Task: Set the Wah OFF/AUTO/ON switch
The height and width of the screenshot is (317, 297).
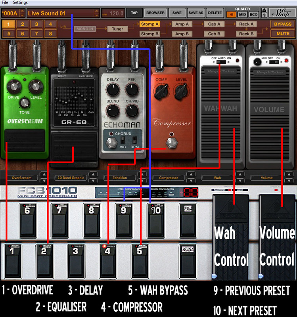Action: (x=221, y=62)
